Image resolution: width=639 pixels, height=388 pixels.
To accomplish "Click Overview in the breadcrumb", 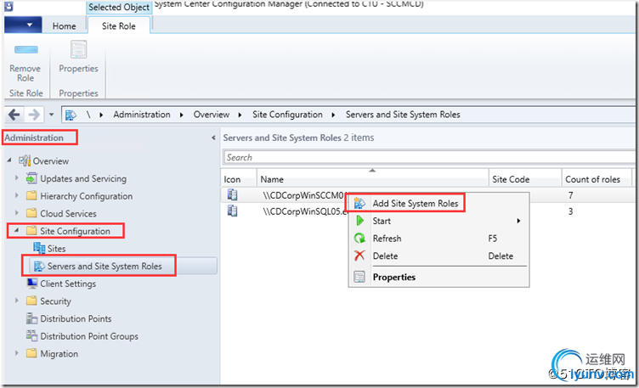I will pyautogui.click(x=212, y=115).
